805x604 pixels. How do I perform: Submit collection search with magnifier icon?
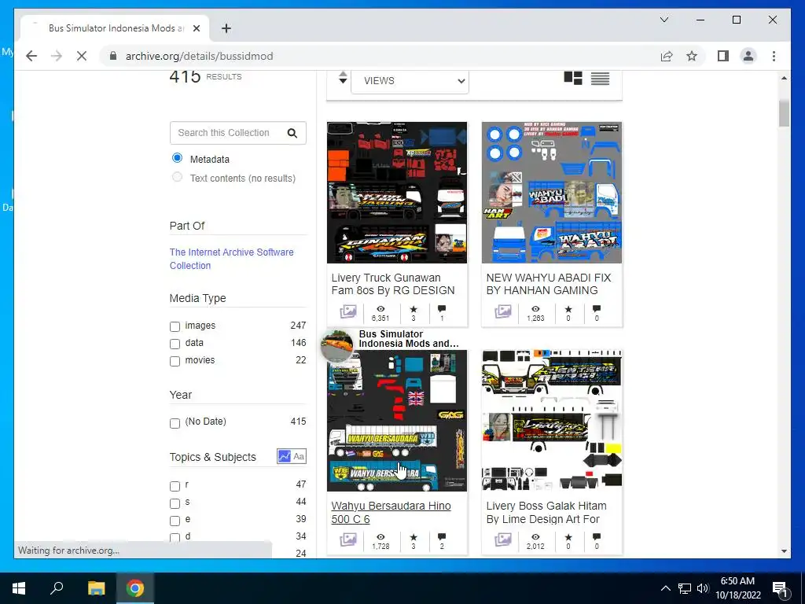[x=292, y=133]
